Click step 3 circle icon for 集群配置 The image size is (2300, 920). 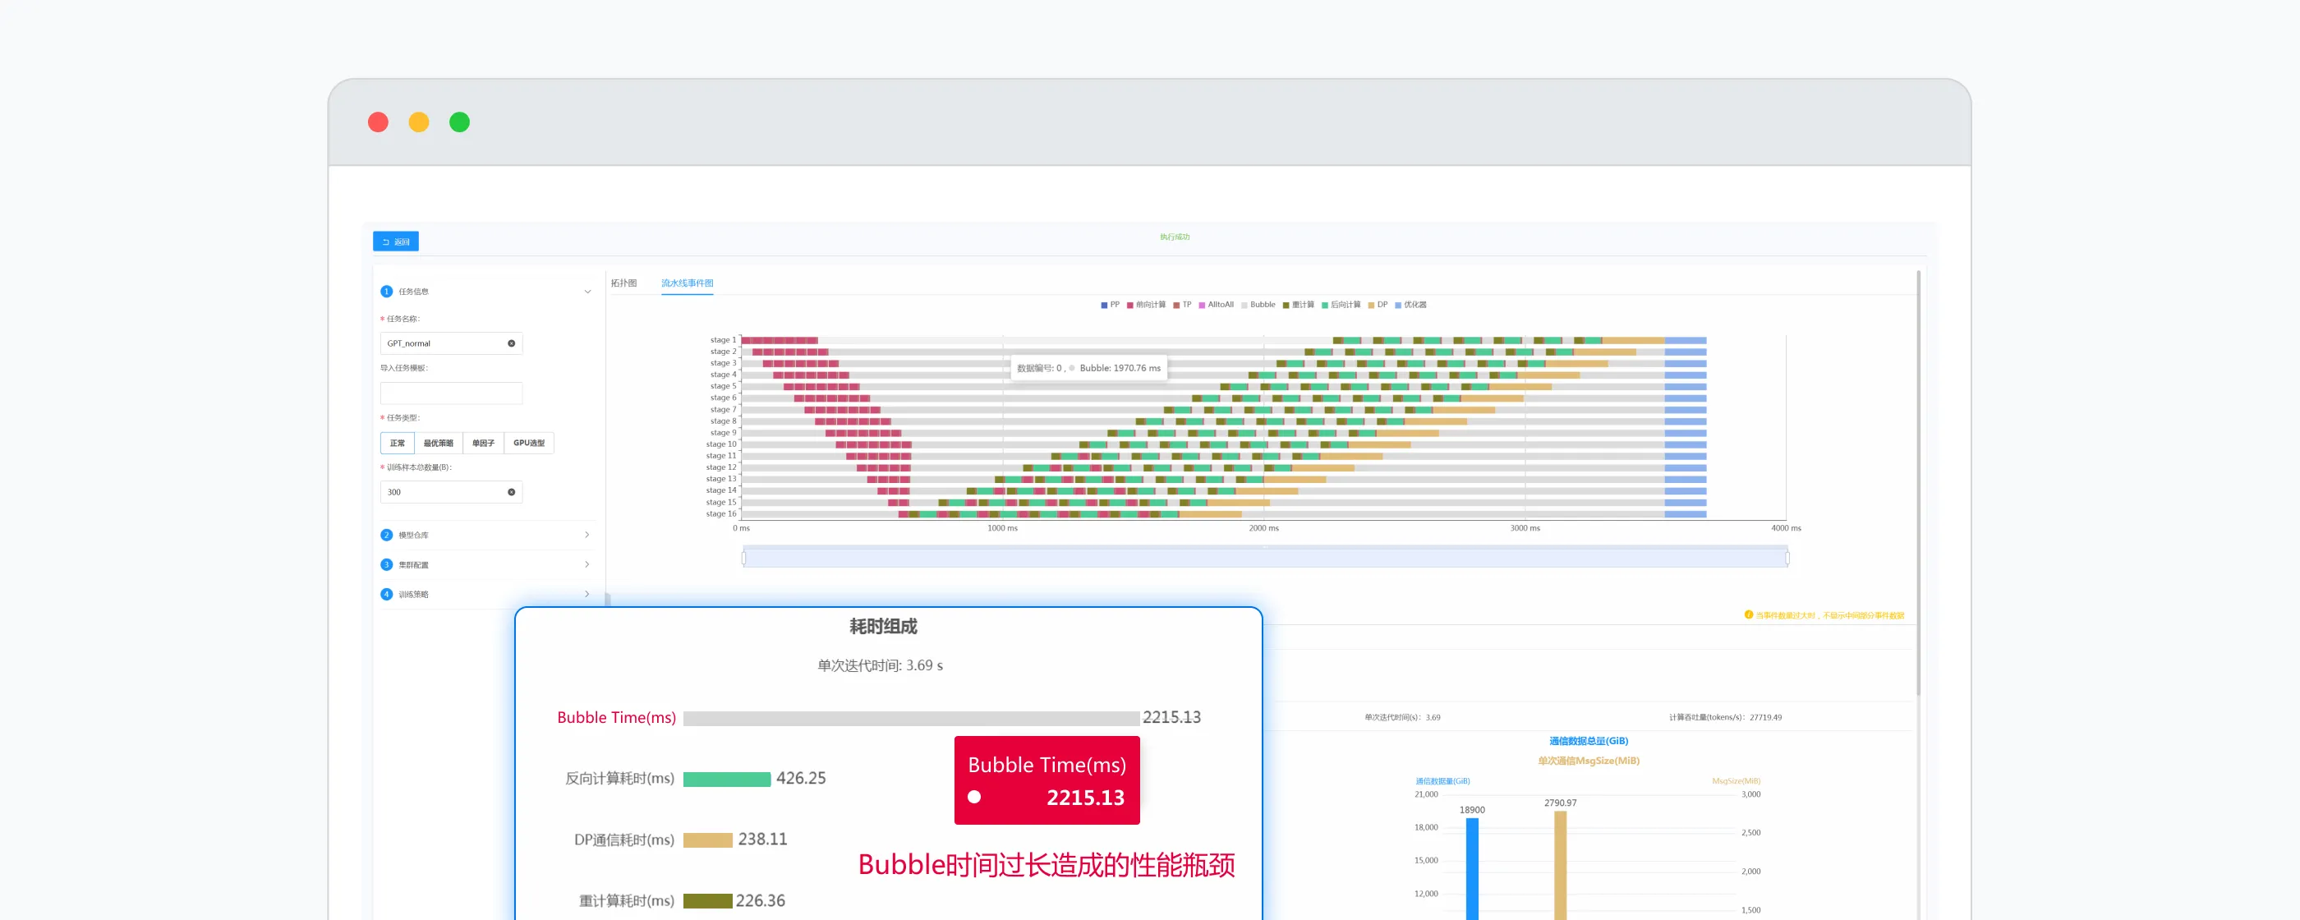[387, 564]
